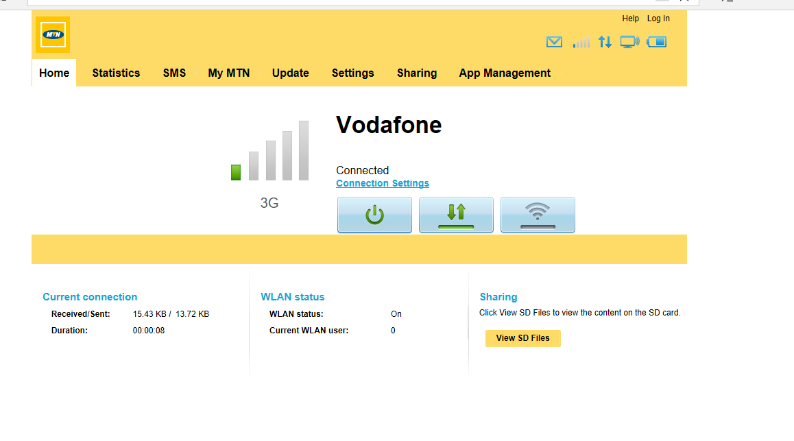Image resolution: width=794 pixels, height=441 pixels.
Task: Click the WLAN devices monitor icon
Action: (x=630, y=42)
